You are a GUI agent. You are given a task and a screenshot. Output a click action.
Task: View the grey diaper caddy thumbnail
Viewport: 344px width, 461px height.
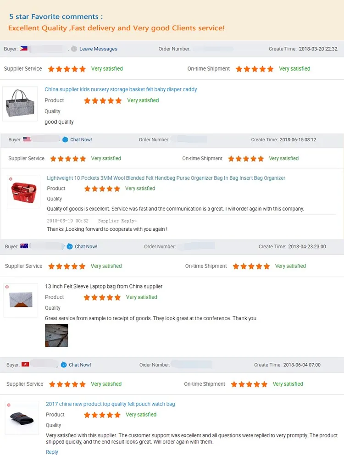(20, 104)
